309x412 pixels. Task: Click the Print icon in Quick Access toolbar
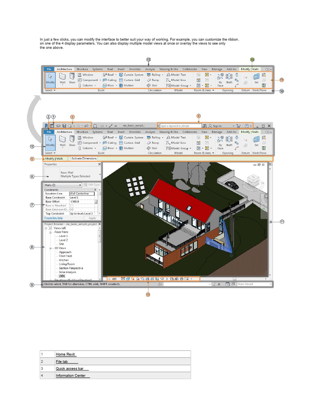coord(95,126)
